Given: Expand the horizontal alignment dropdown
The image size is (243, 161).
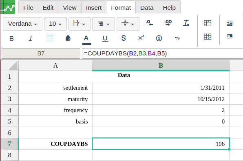Looking at the screenshot, I should coord(104,24).
